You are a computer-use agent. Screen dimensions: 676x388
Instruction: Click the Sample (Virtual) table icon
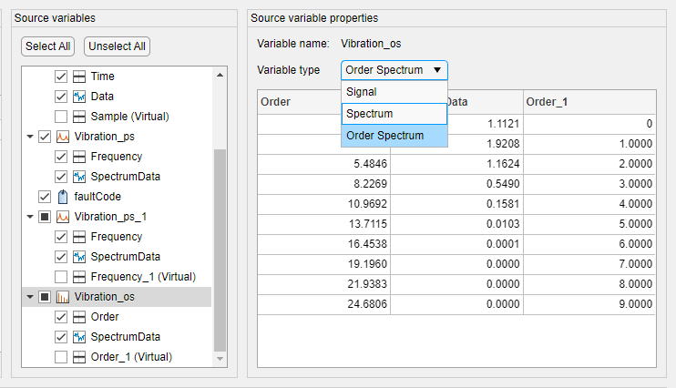coord(79,117)
